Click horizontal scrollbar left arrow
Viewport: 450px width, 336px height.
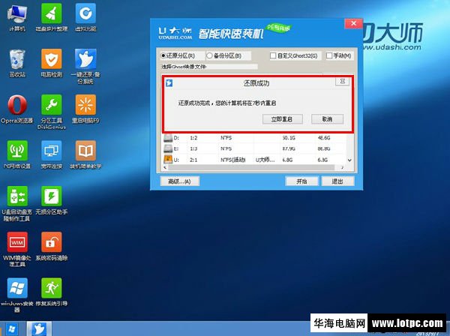[165, 167]
